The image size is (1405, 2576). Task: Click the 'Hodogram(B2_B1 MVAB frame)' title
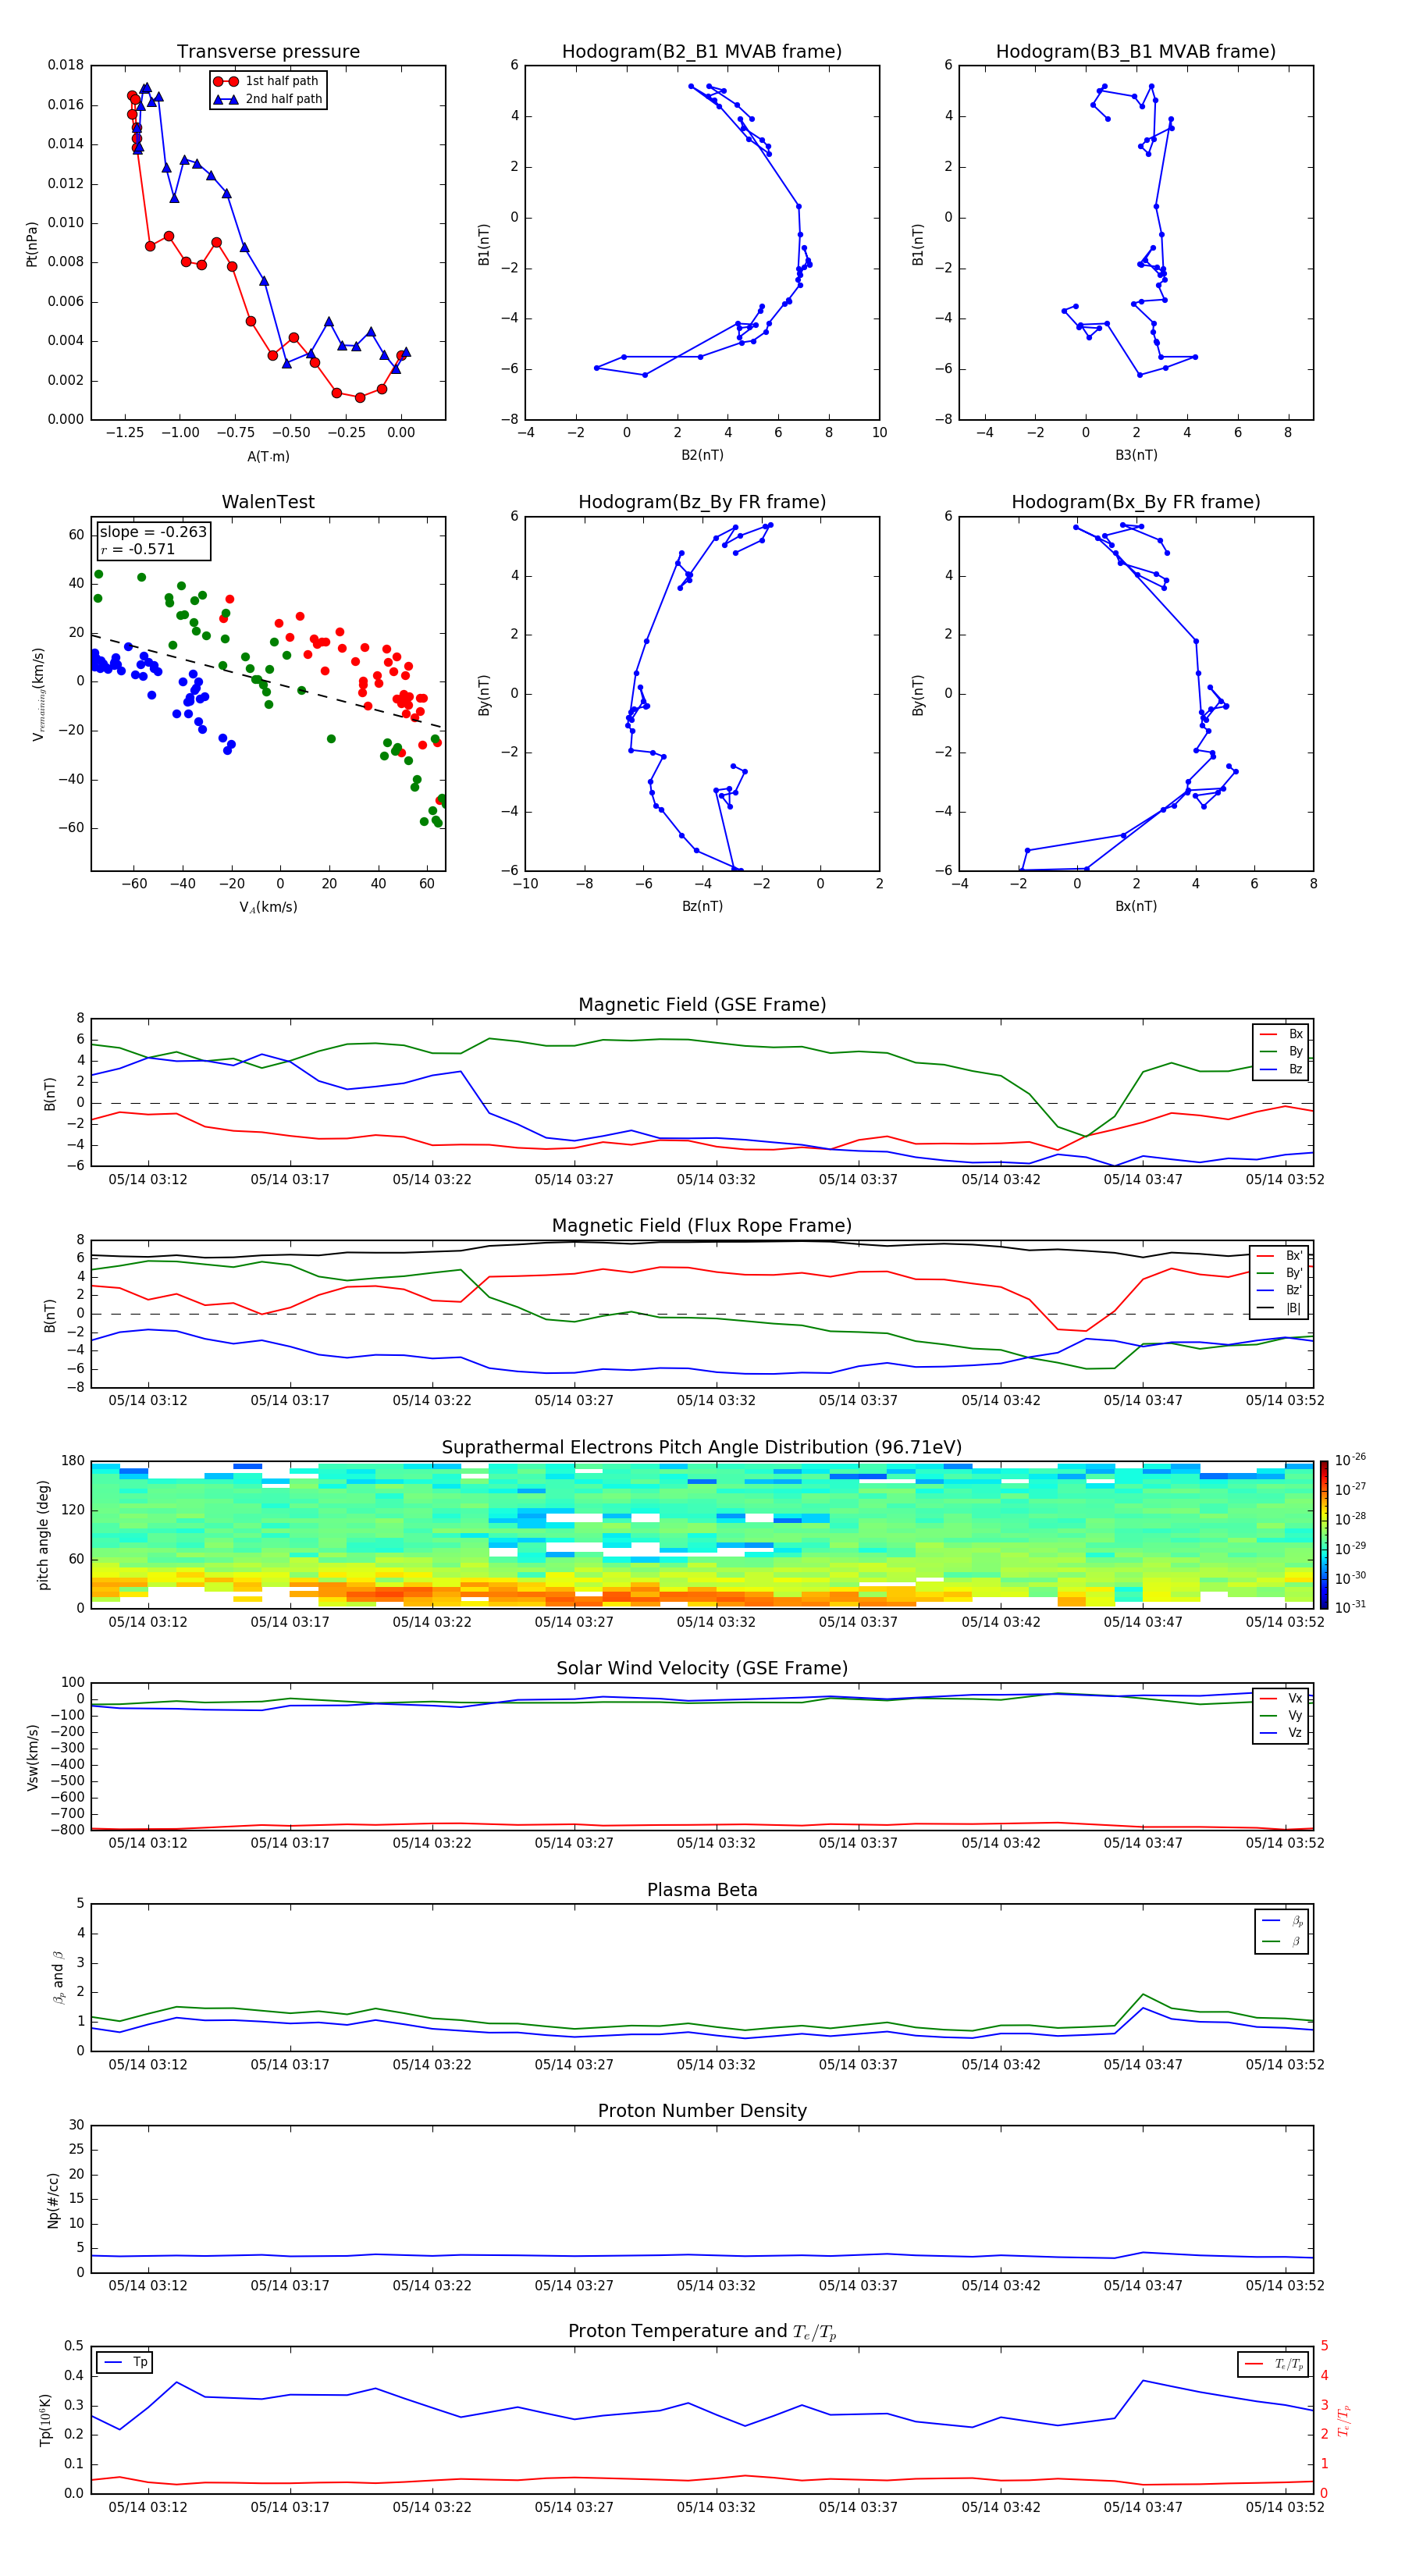(x=702, y=51)
